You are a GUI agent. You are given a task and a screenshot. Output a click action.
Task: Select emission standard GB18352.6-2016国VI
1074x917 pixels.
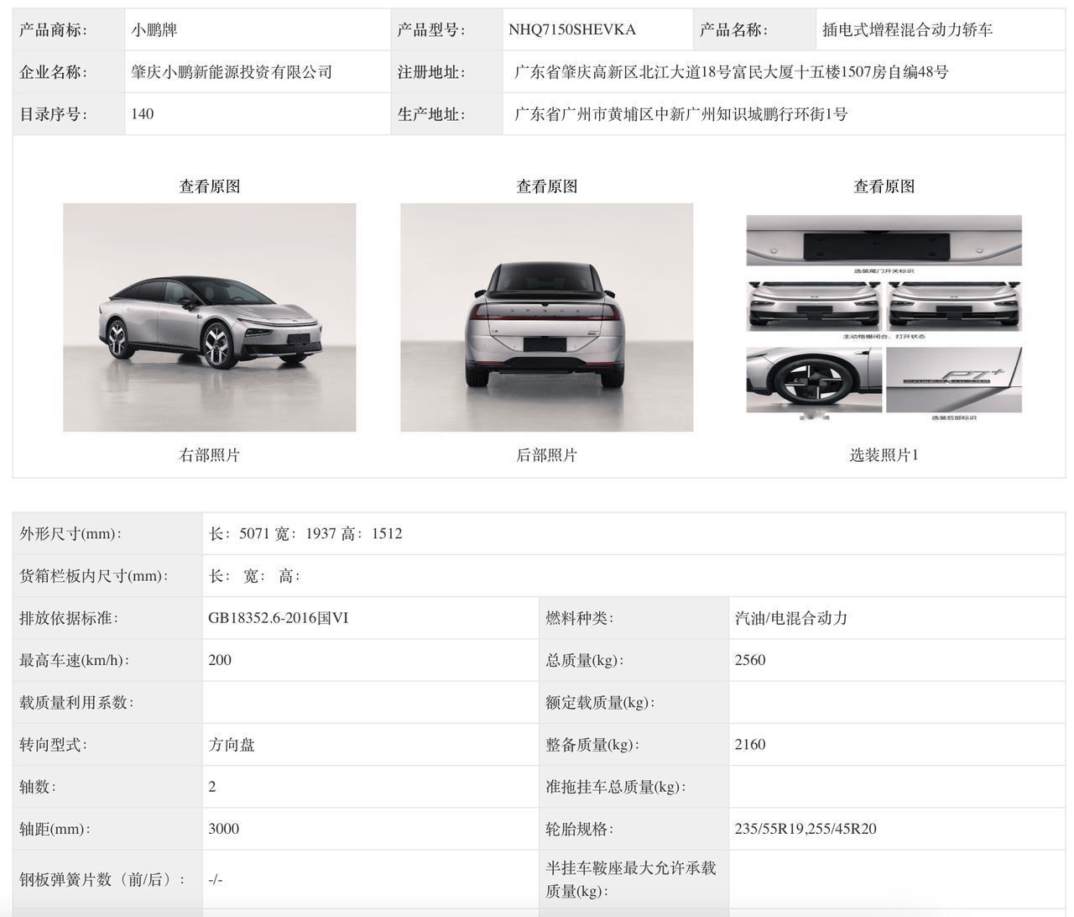click(279, 618)
